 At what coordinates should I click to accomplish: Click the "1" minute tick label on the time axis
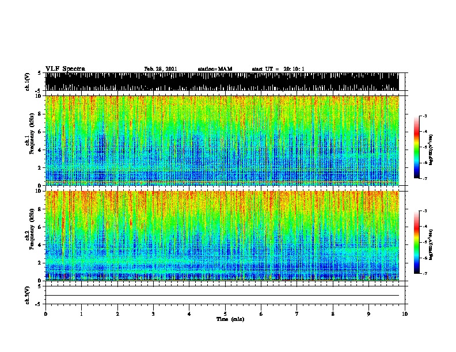click(x=81, y=314)
